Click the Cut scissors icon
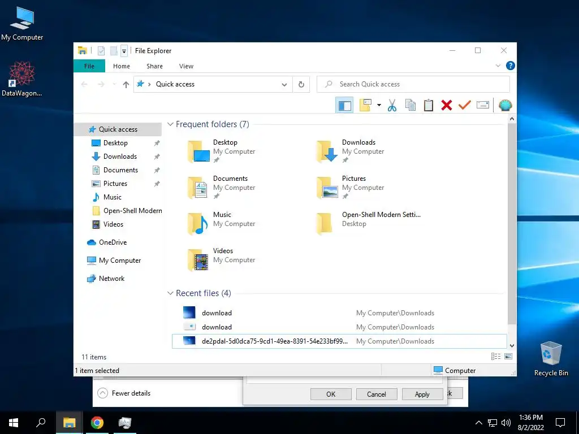 click(392, 105)
